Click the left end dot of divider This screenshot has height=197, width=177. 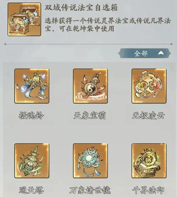[x=5, y=44]
